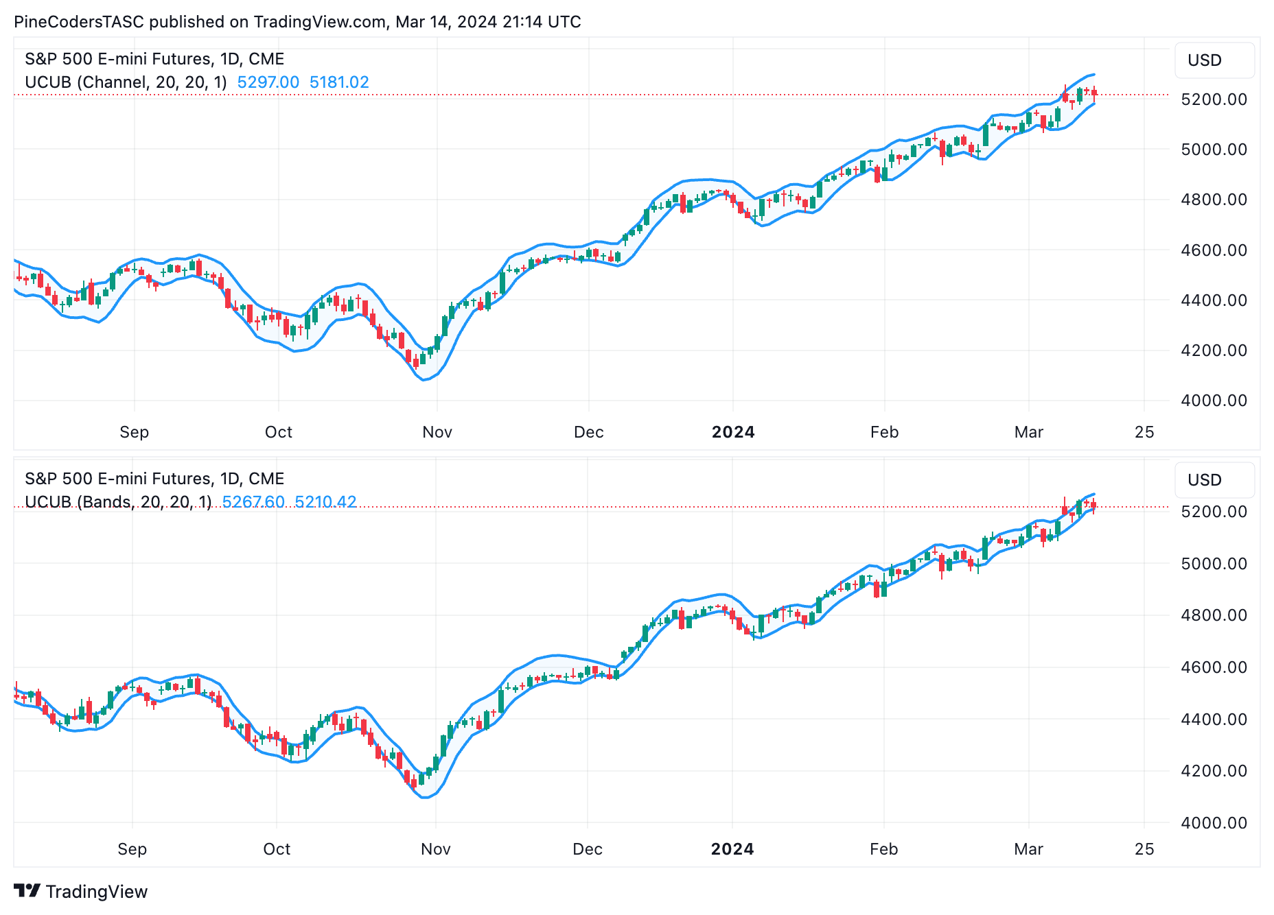Click the 4600.00 price label on bottom chart
The height and width of the screenshot is (915, 1274).
(1214, 667)
